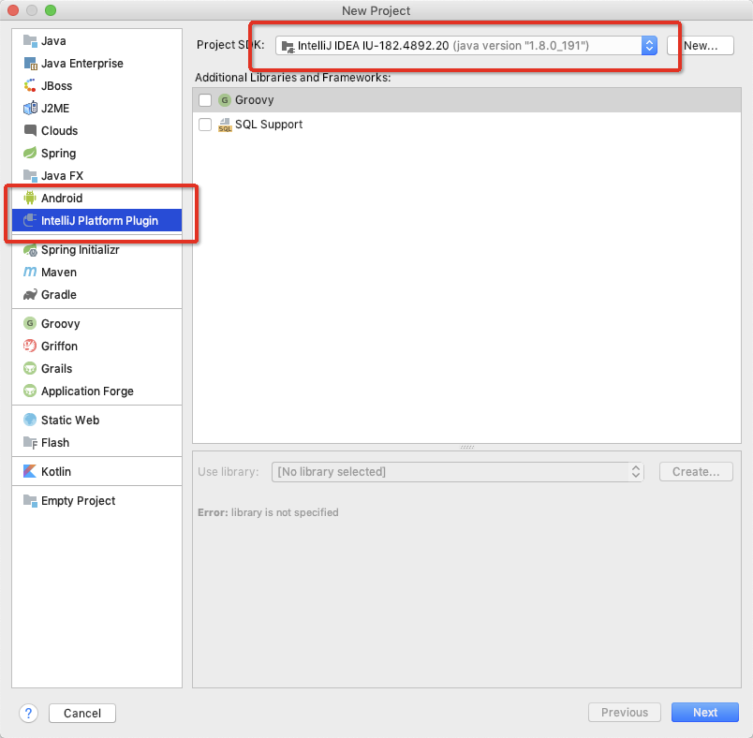This screenshot has width=753, height=738.
Task: Click the SQL Support framework icon
Action: (x=224, y=125)
